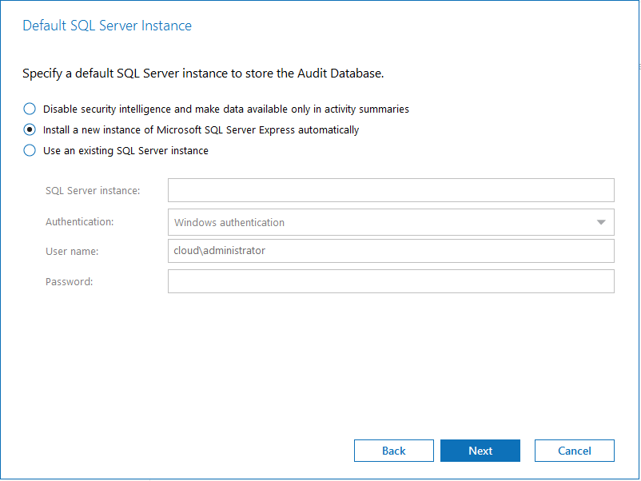Click the "SQL Server instance:" field label

pyautogui.click(x=93, y=190)
